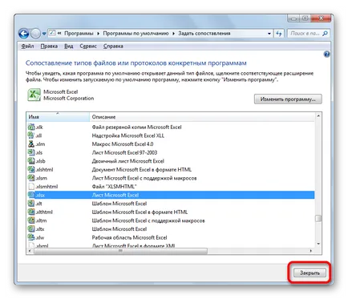Viewport: 348px width, 299px height.
Task: Click the horizontal scrollbar thumb
Action: [120, 251]
